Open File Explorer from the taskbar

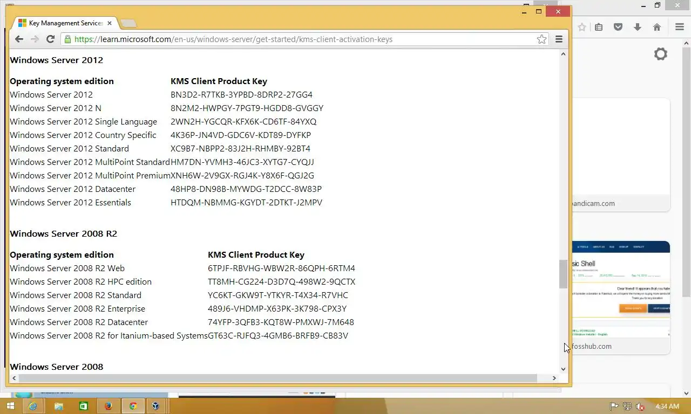pos(58,406)
